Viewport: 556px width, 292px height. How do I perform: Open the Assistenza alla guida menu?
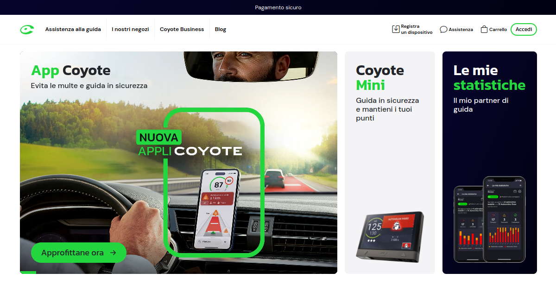coord(73,29)
